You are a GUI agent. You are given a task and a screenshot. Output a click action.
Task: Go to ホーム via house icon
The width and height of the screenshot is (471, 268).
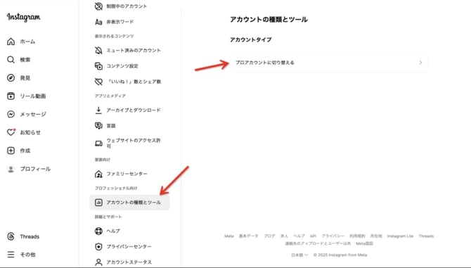click(11, 42)
